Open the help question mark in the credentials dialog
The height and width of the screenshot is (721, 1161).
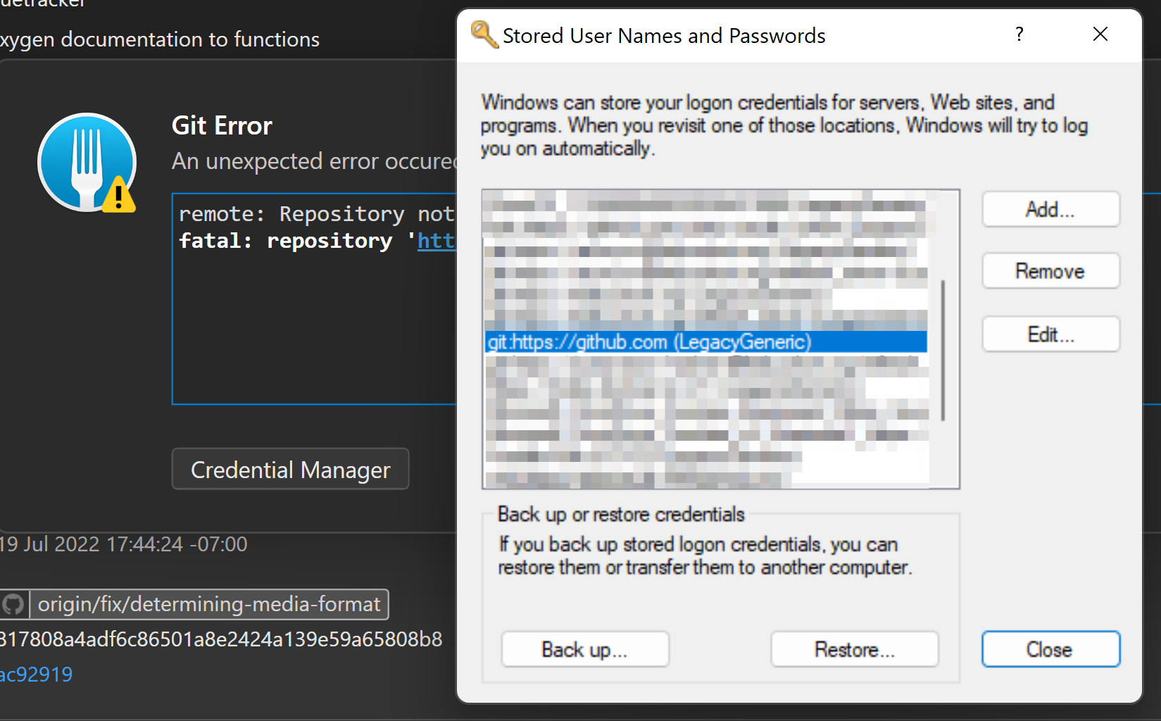click(1019, 34)
